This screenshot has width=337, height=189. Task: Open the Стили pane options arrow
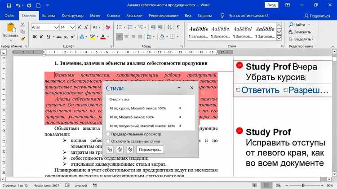tap(179, 88)
